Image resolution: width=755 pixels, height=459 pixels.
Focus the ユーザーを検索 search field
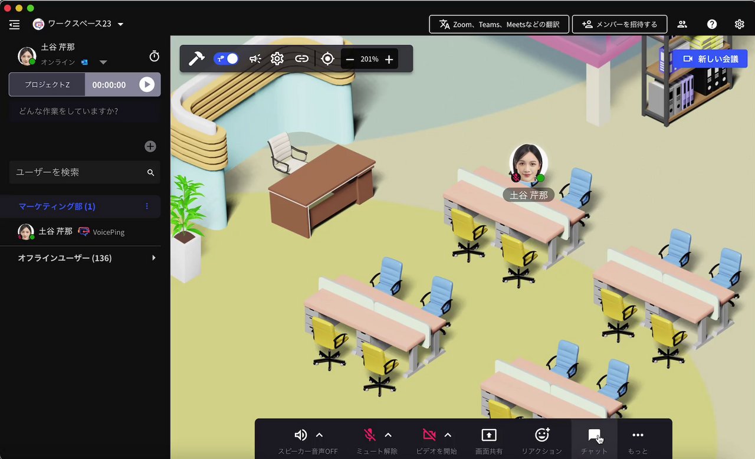click(84, 172)
